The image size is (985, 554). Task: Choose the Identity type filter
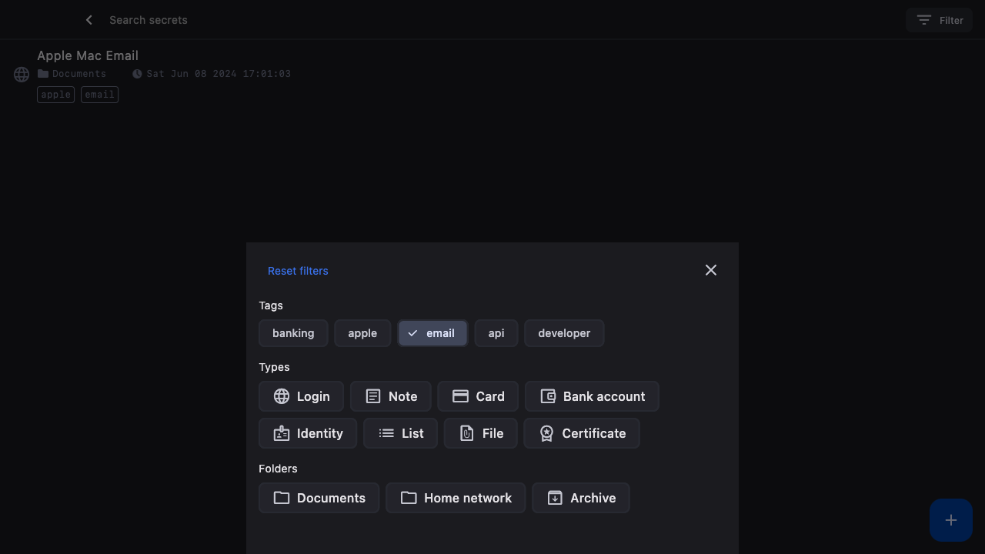(x=308, y=433)
